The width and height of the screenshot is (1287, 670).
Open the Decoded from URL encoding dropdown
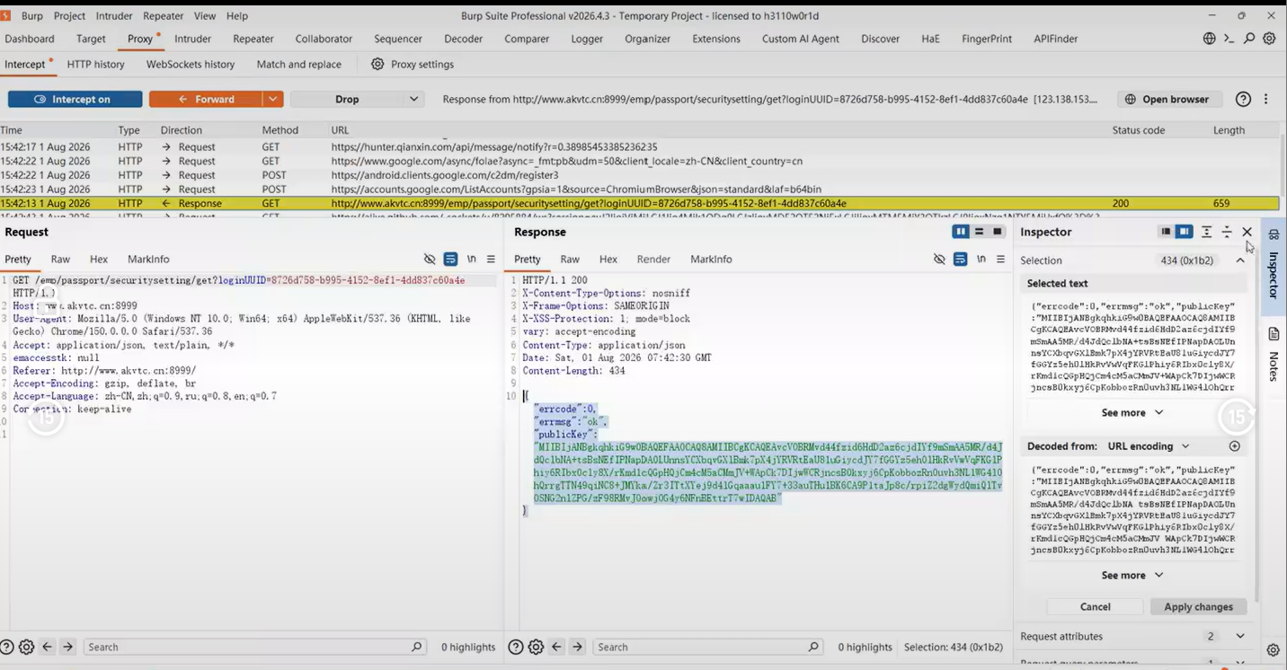pyautogui.click(x=1149, y=446)
